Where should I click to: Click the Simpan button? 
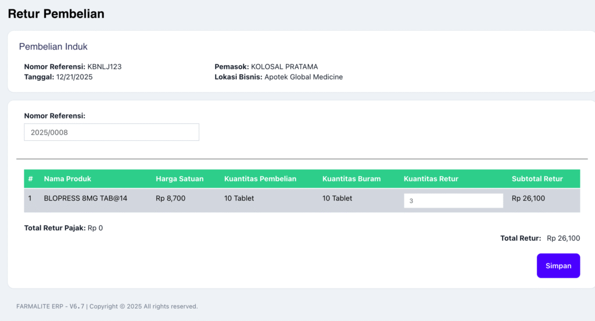pyautogui.click(x=558, y=266)
